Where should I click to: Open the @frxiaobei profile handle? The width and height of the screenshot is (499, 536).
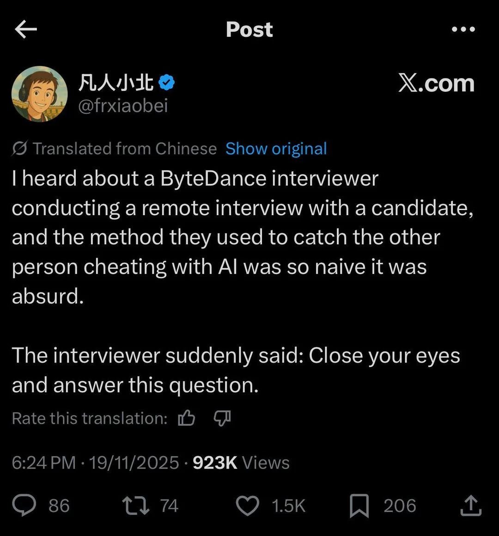pos(123,106)
